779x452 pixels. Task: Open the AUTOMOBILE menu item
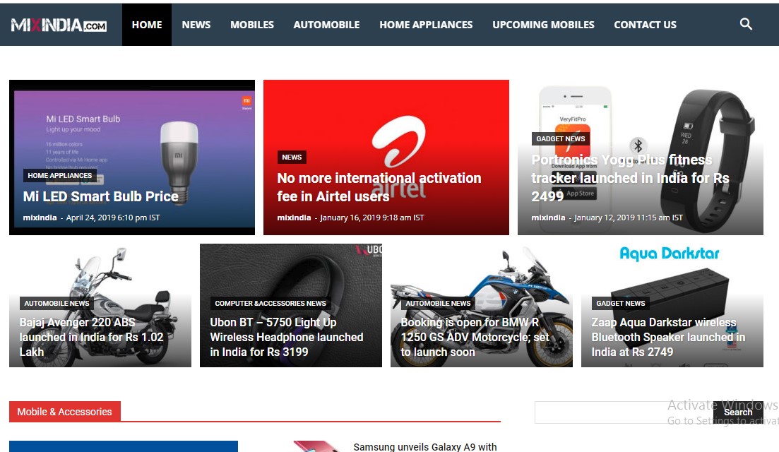[x=326, y=25]
